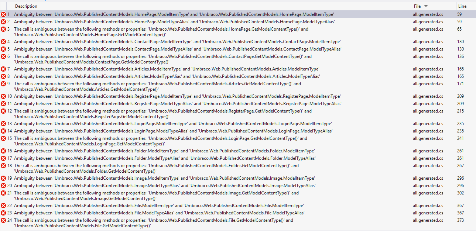Select Image.ModelItemType ambiguity error description
Image resolution: width=476 pixels, height=231 pixels.
[x=164, y=178]
